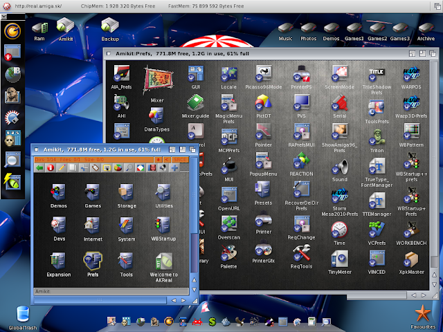Click the '<' button beside SRCE
The height and width of the screenshot is (332, 443).
pos(167,160)
